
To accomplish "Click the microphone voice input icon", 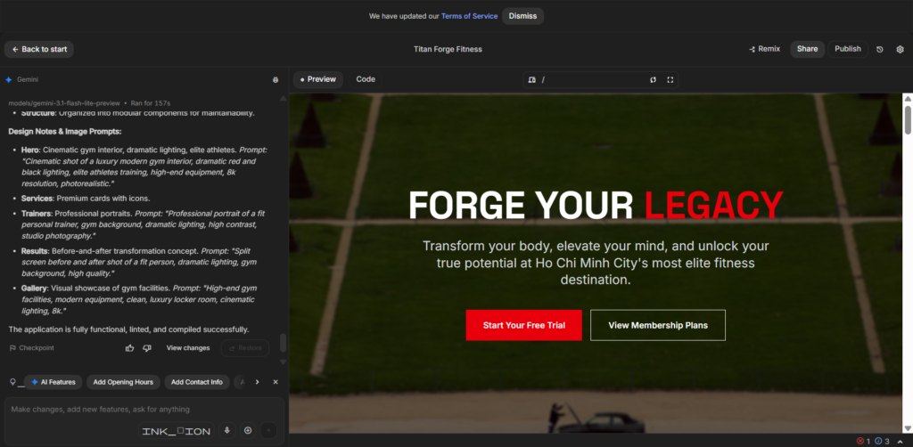I will tap(226, 431).
